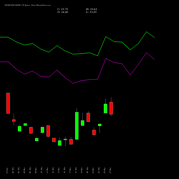Click the '27 Feb' date label
This screenshot has height=179, width=179.
[7, 170]
